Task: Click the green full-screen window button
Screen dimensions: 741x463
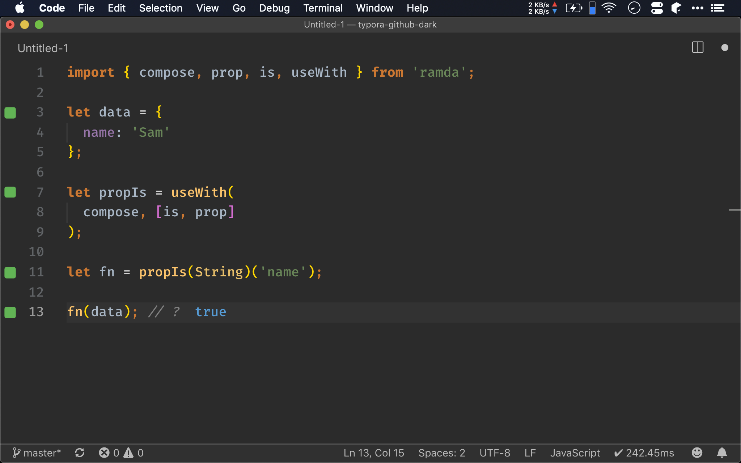Action: point(39,25)
